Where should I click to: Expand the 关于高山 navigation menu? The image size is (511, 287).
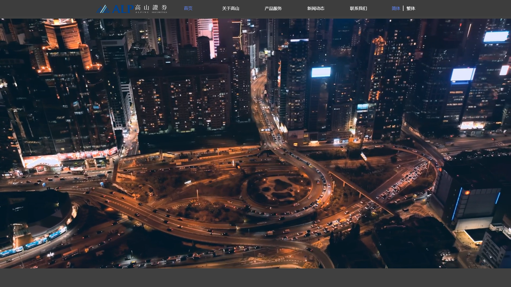click(230, 9)
